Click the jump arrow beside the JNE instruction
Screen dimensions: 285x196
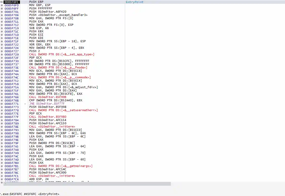25,104
